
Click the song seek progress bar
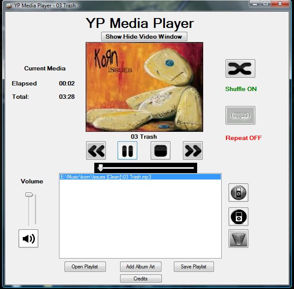[146, 168]
